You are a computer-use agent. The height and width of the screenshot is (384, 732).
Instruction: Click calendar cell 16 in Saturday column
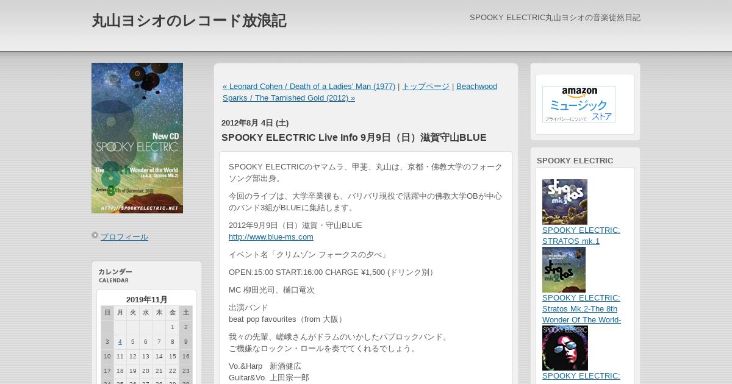click(x=186, y=357)
